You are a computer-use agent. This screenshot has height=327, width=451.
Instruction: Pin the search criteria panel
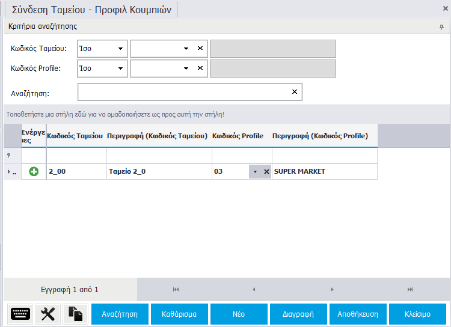click(x=441, y=27)
